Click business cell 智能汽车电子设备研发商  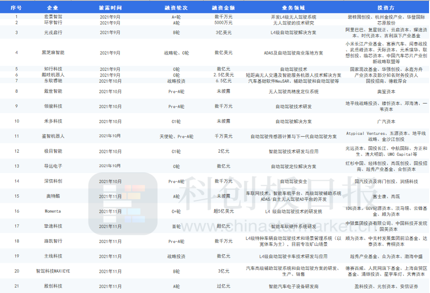point(293,287)
